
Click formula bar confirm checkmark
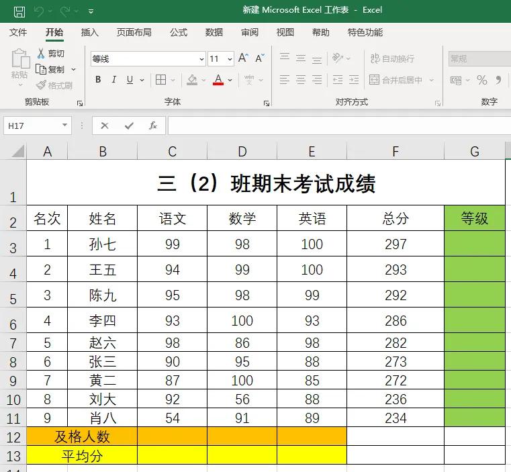point(129,126)
